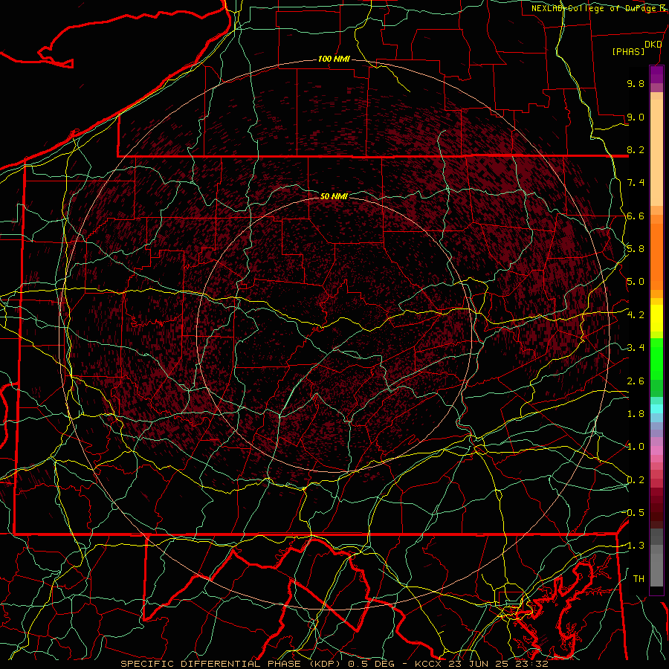Pick the purple band at the top of the scale
The height and width of the screenshot is (669, 669).
pyautogui.click(x=656, y=74)
